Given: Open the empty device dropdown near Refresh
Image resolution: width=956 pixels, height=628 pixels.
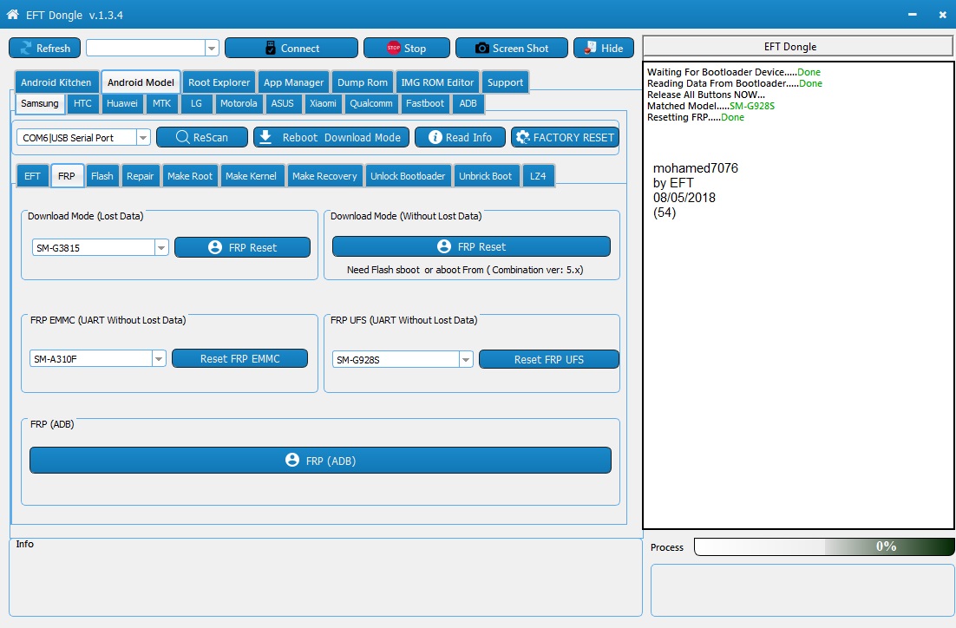Looking at the screenshot, I should click(x=212, y=49).
